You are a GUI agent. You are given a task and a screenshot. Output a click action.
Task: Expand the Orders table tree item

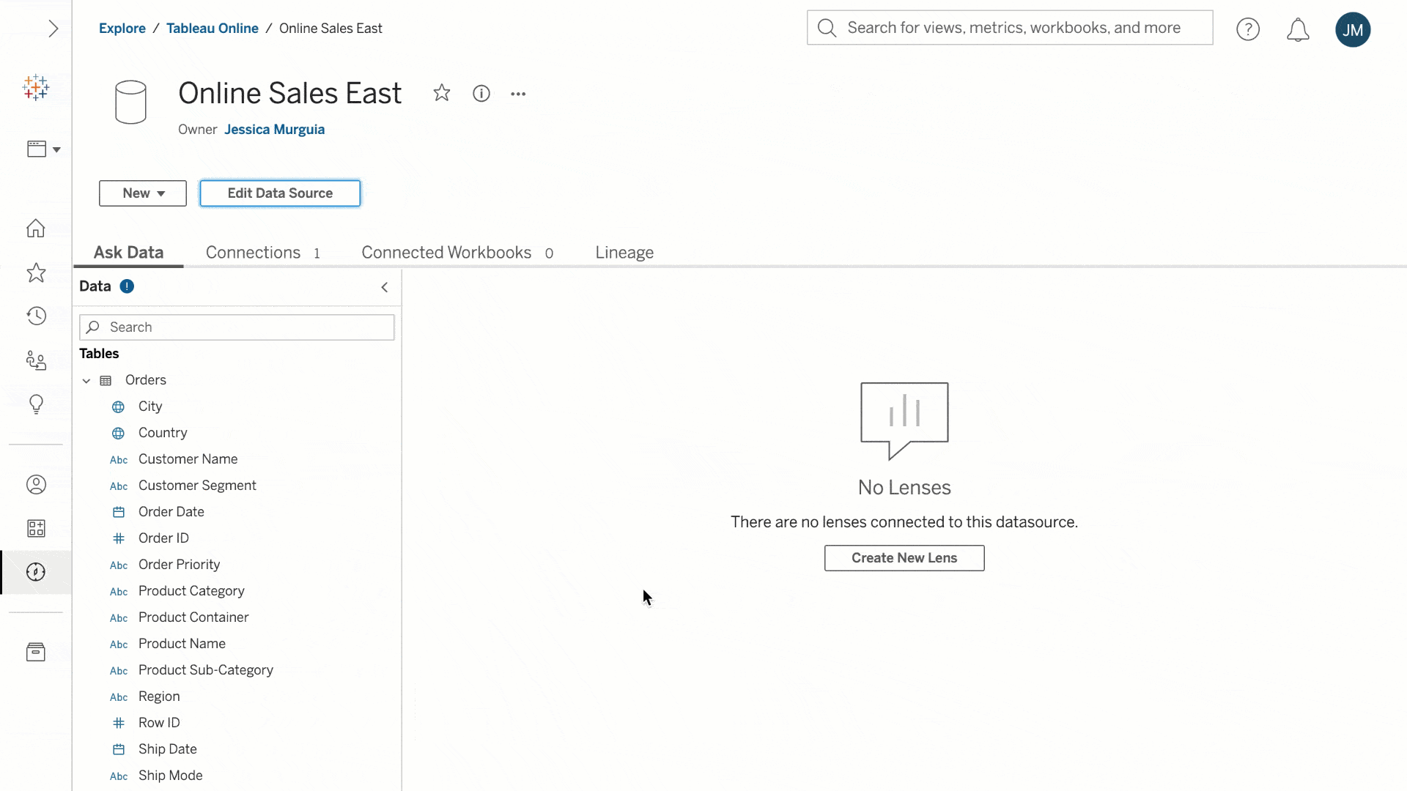[86, 379]
